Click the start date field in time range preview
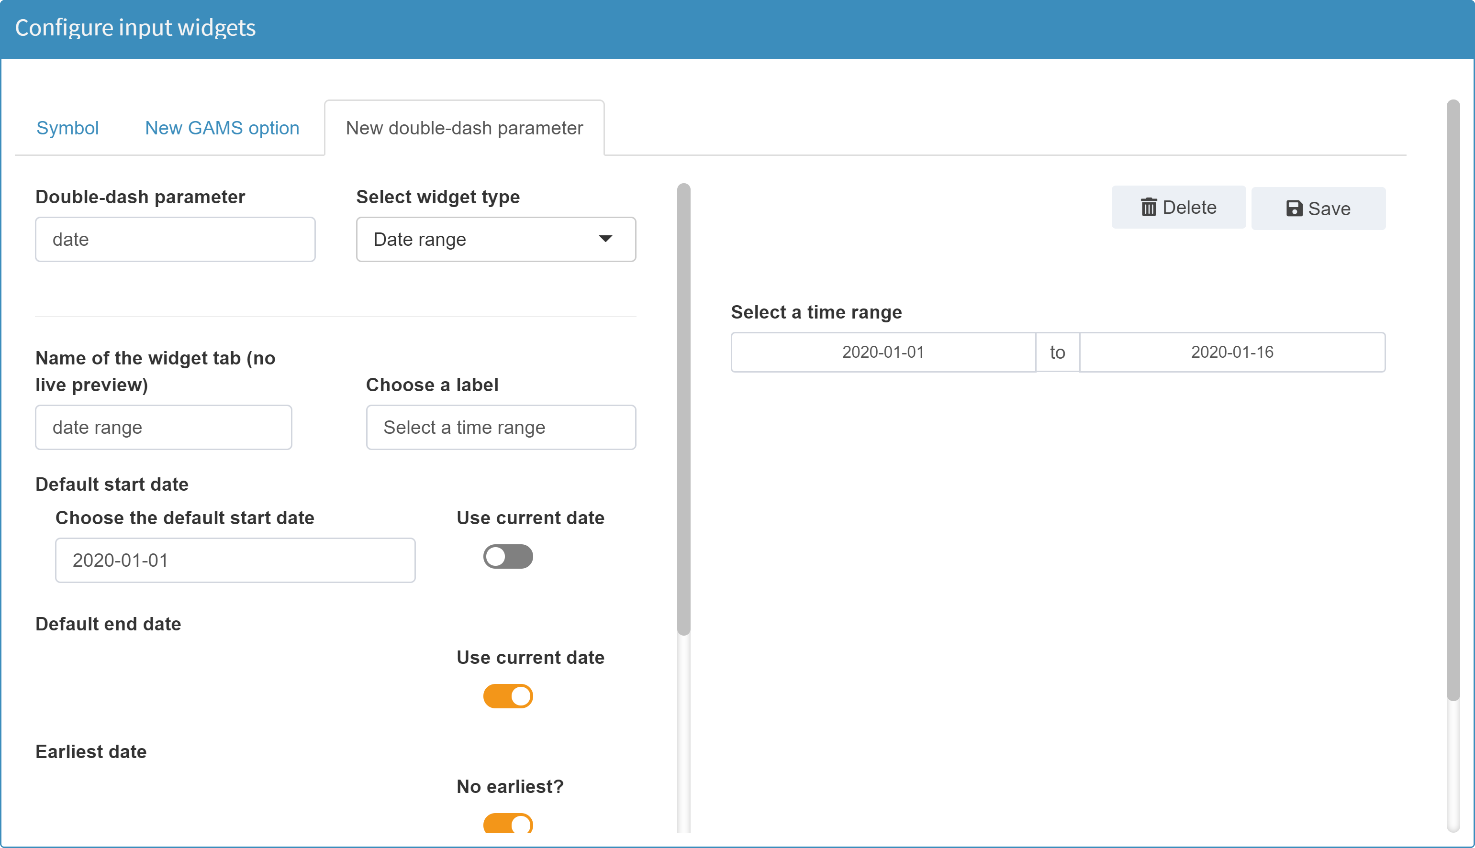1475x848 pixels. pyautogui.click(x=883, y=351)
